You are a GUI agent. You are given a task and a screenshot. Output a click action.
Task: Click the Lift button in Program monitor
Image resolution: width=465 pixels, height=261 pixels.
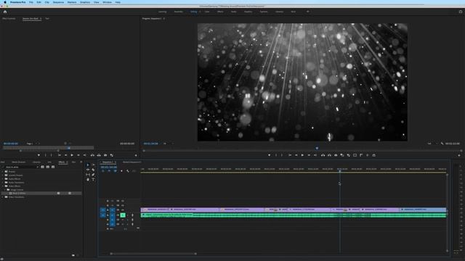[x=323, y=155]
